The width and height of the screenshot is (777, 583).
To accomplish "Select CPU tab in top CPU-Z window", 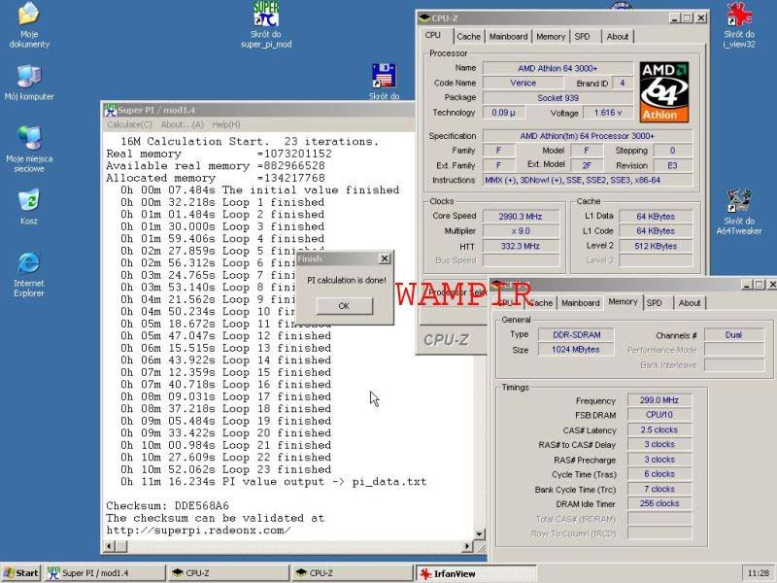I will 433,35.
